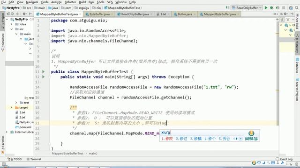Click the grey Stop square button

click(x=284, y=8)
